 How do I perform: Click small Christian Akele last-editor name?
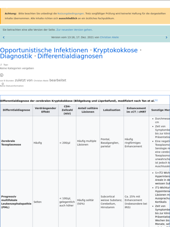(x=41, y=81)
